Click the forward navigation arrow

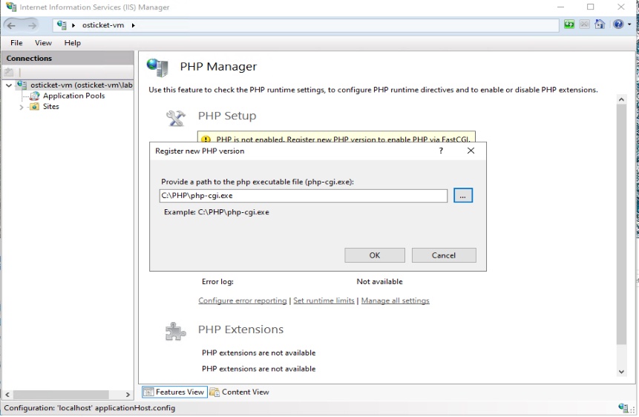point(32,25)
